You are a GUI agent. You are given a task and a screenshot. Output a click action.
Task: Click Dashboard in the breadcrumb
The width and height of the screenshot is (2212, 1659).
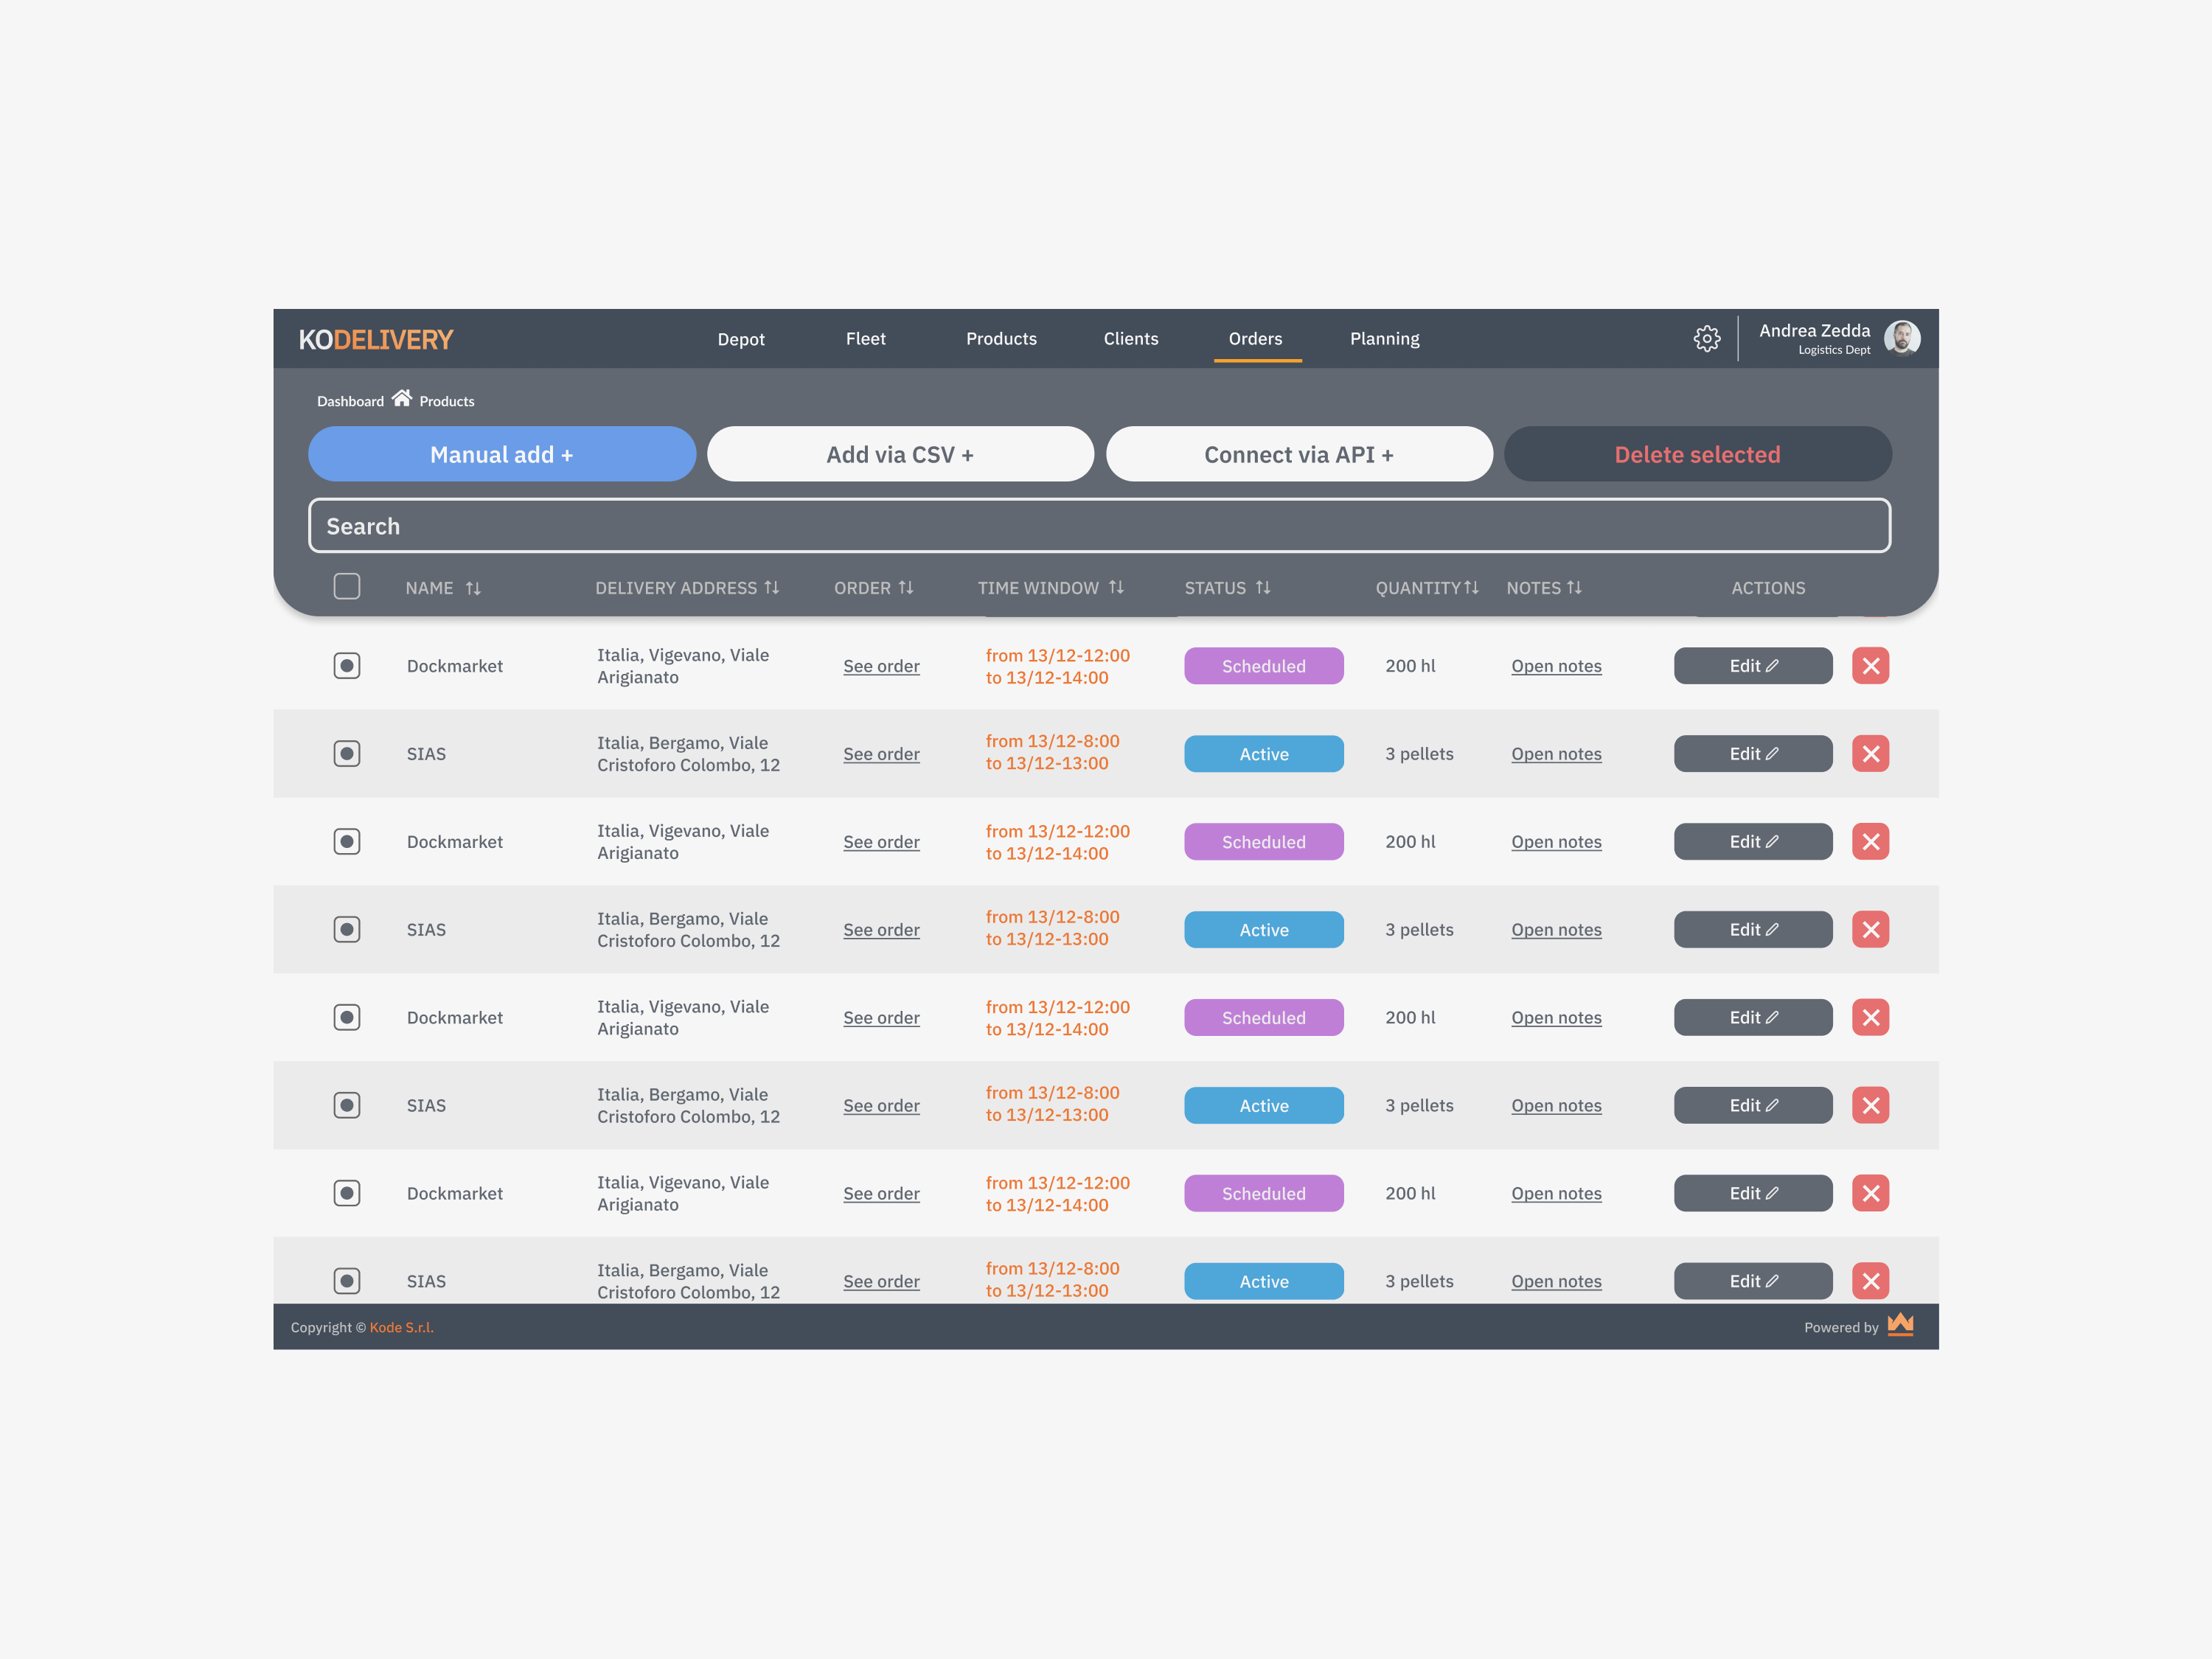(x=350, y=401)
